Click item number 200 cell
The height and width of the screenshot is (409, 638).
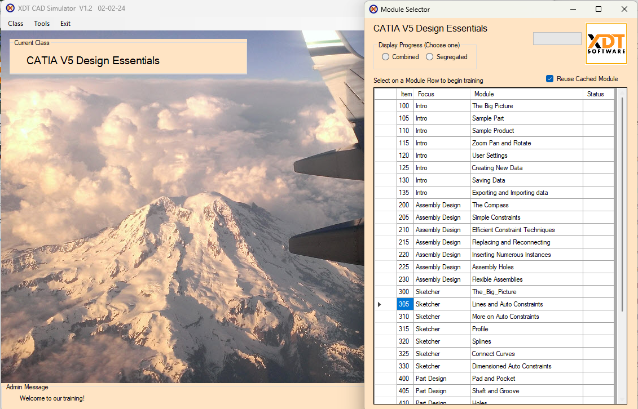point(405,205)
